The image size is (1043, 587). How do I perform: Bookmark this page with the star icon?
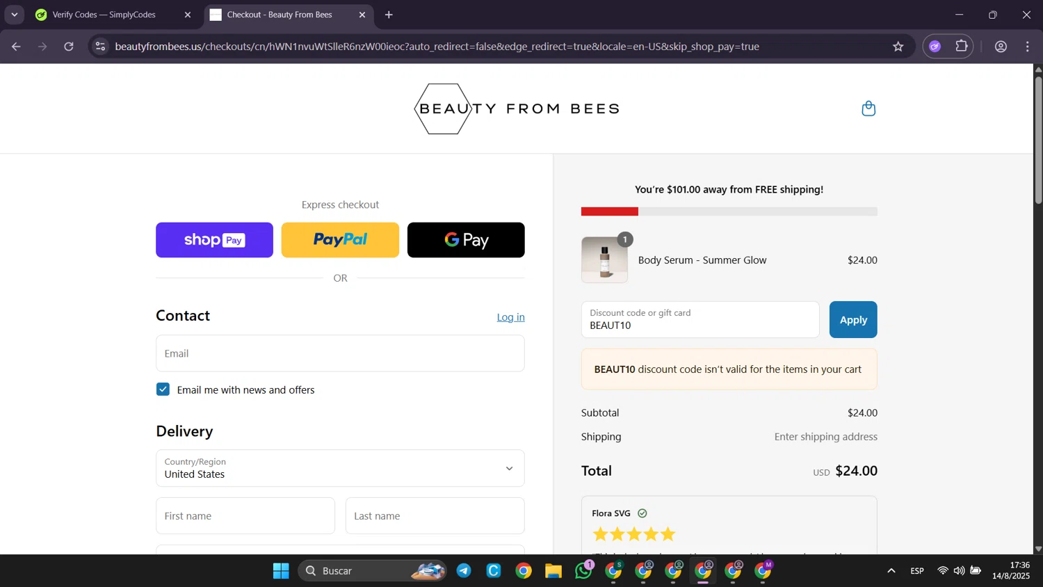pos(898,47)
